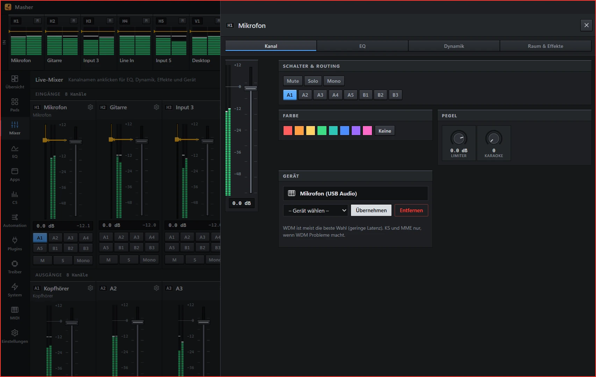The height and width of the screenshot is (377, 596).
Task: Enable A2 routing on Gitarre mixer strip
Action: (121, 237)
